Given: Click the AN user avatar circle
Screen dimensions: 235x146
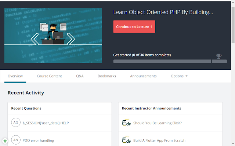Looking at the screenshot, I should click(16, 140).
